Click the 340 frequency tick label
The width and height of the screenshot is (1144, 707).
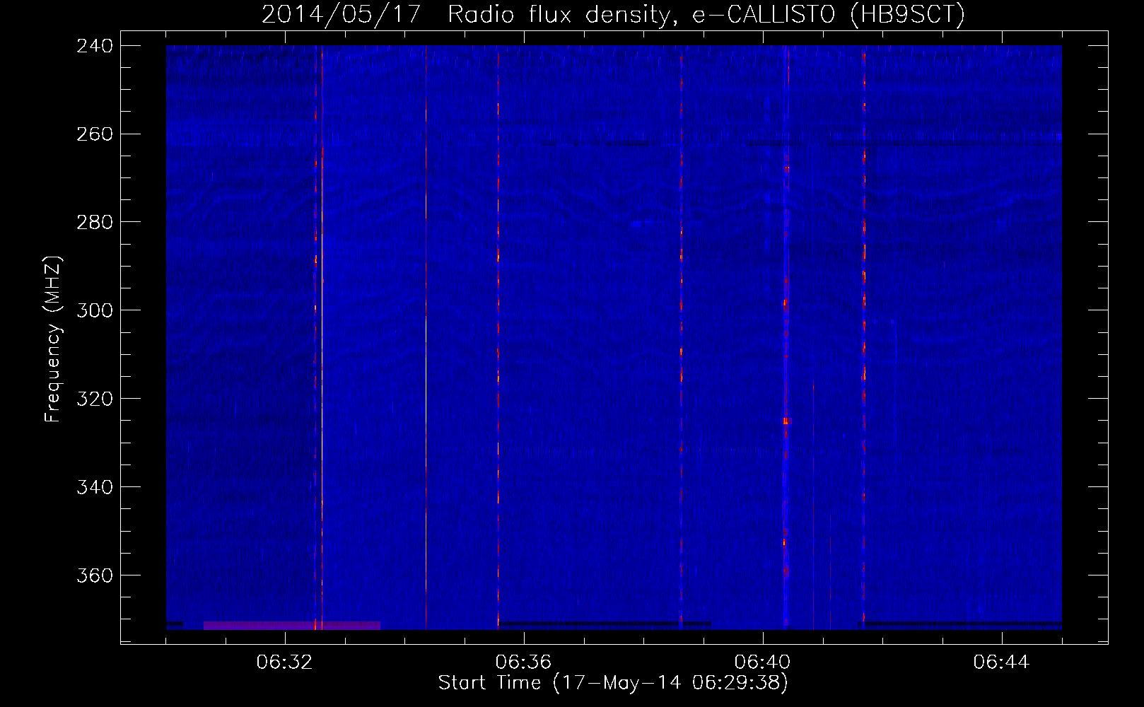pyautogui.click(x=95, y=487)
